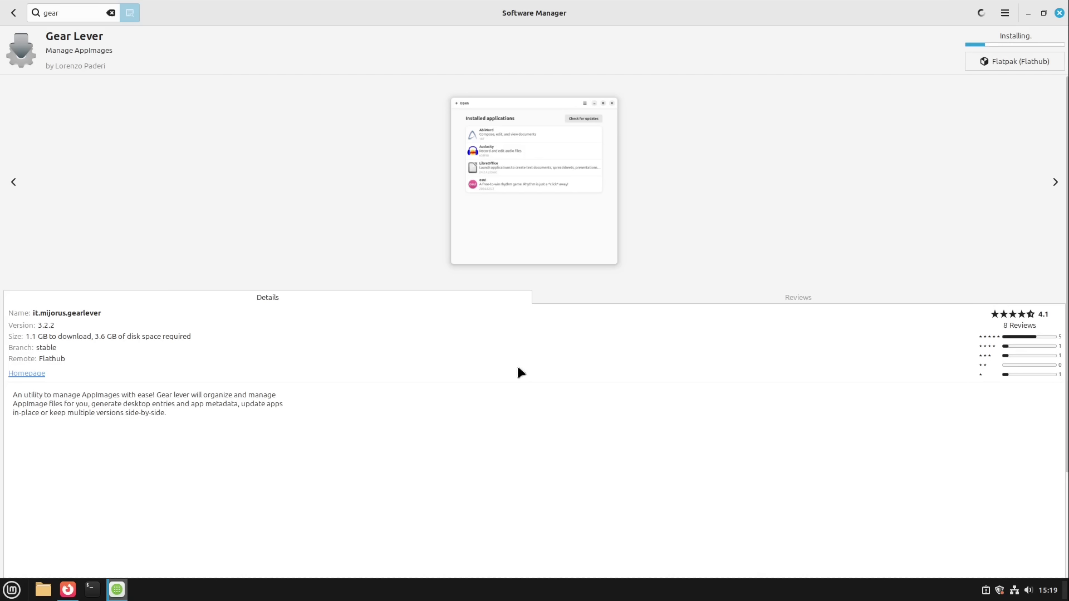Toggle the search-in-description button next to the search box
Screen dimensions: 1069x601
pos(130,13)
